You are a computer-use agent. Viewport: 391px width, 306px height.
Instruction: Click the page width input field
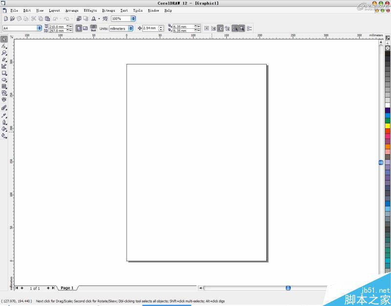(x=57, y=26)
